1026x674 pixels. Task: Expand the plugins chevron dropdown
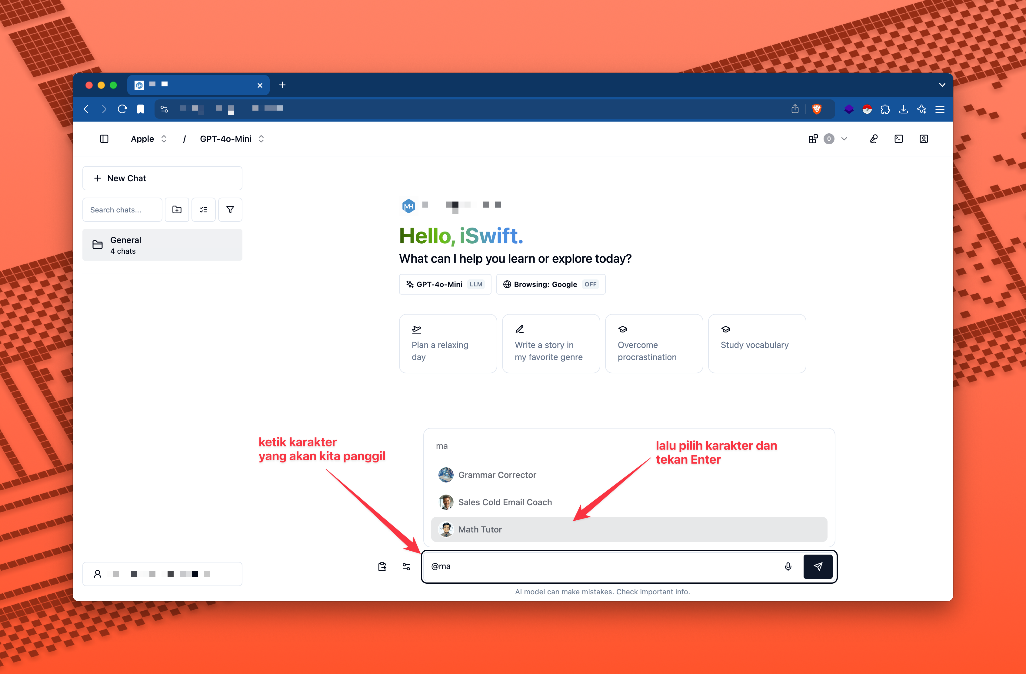(x=844, y=139)
